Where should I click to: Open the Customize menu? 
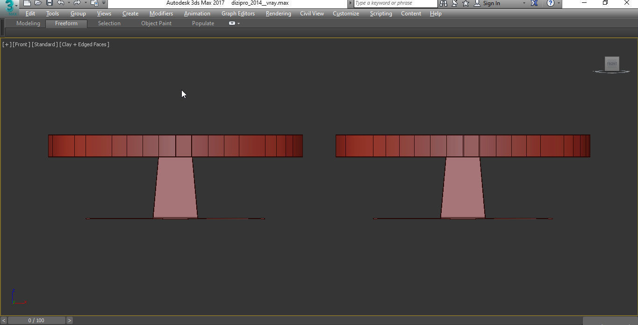click(x=346, y=14)
